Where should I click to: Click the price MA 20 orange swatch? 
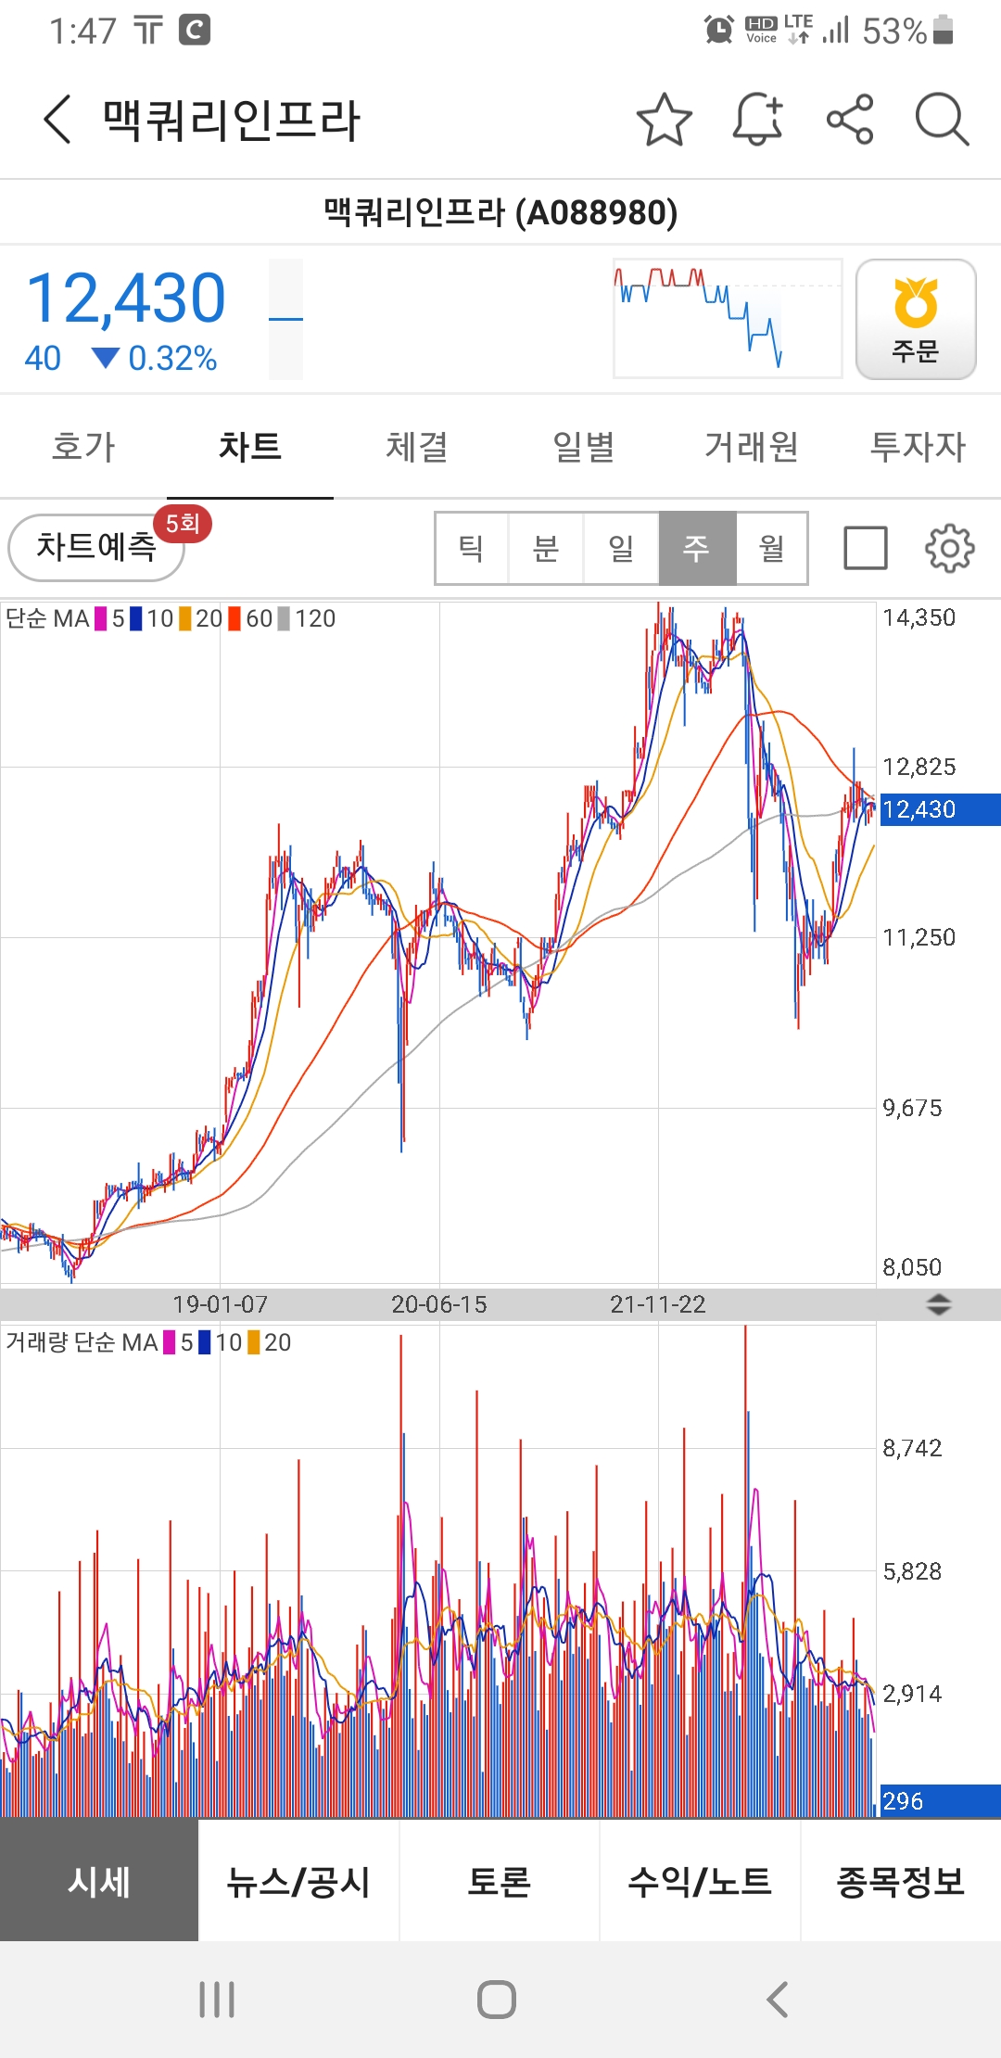[x=185, y=618]
